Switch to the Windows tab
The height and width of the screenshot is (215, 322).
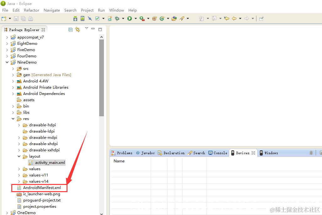point(269,153)
